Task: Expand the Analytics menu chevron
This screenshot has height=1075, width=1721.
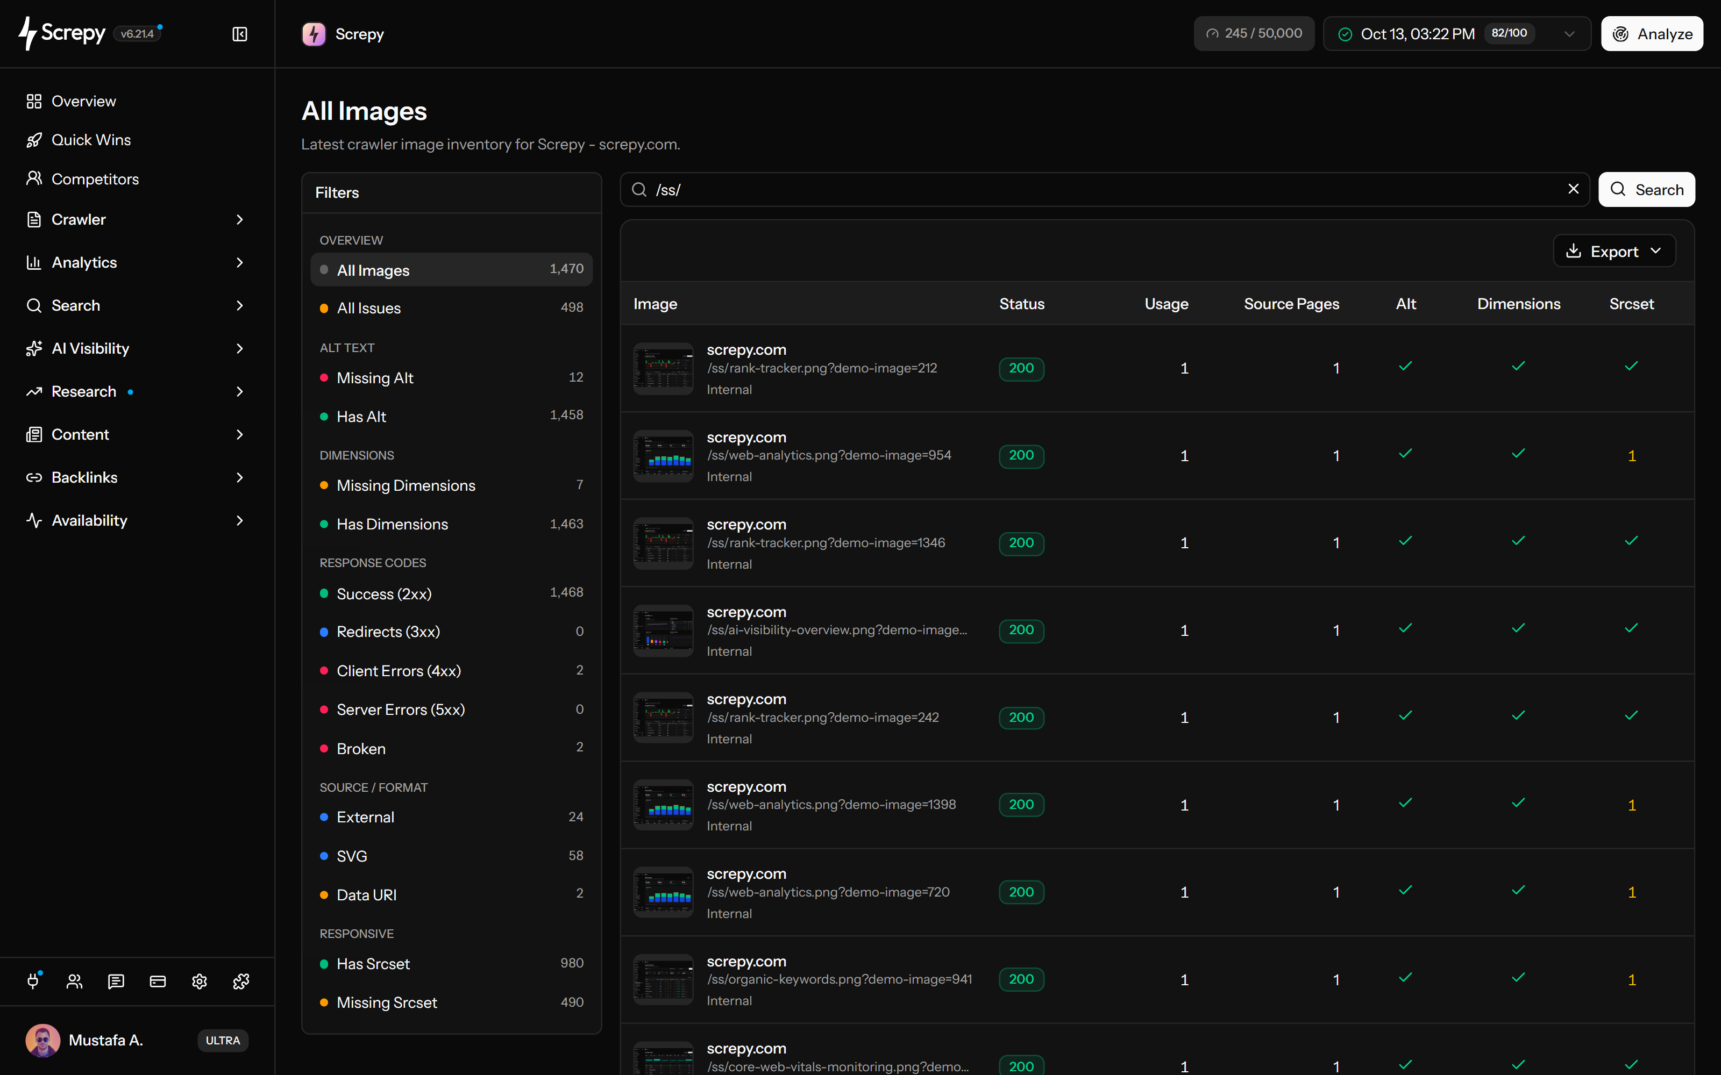Action: (x=240, y=262)
